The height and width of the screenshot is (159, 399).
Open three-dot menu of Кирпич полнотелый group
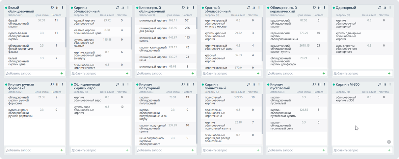[259, 84]
